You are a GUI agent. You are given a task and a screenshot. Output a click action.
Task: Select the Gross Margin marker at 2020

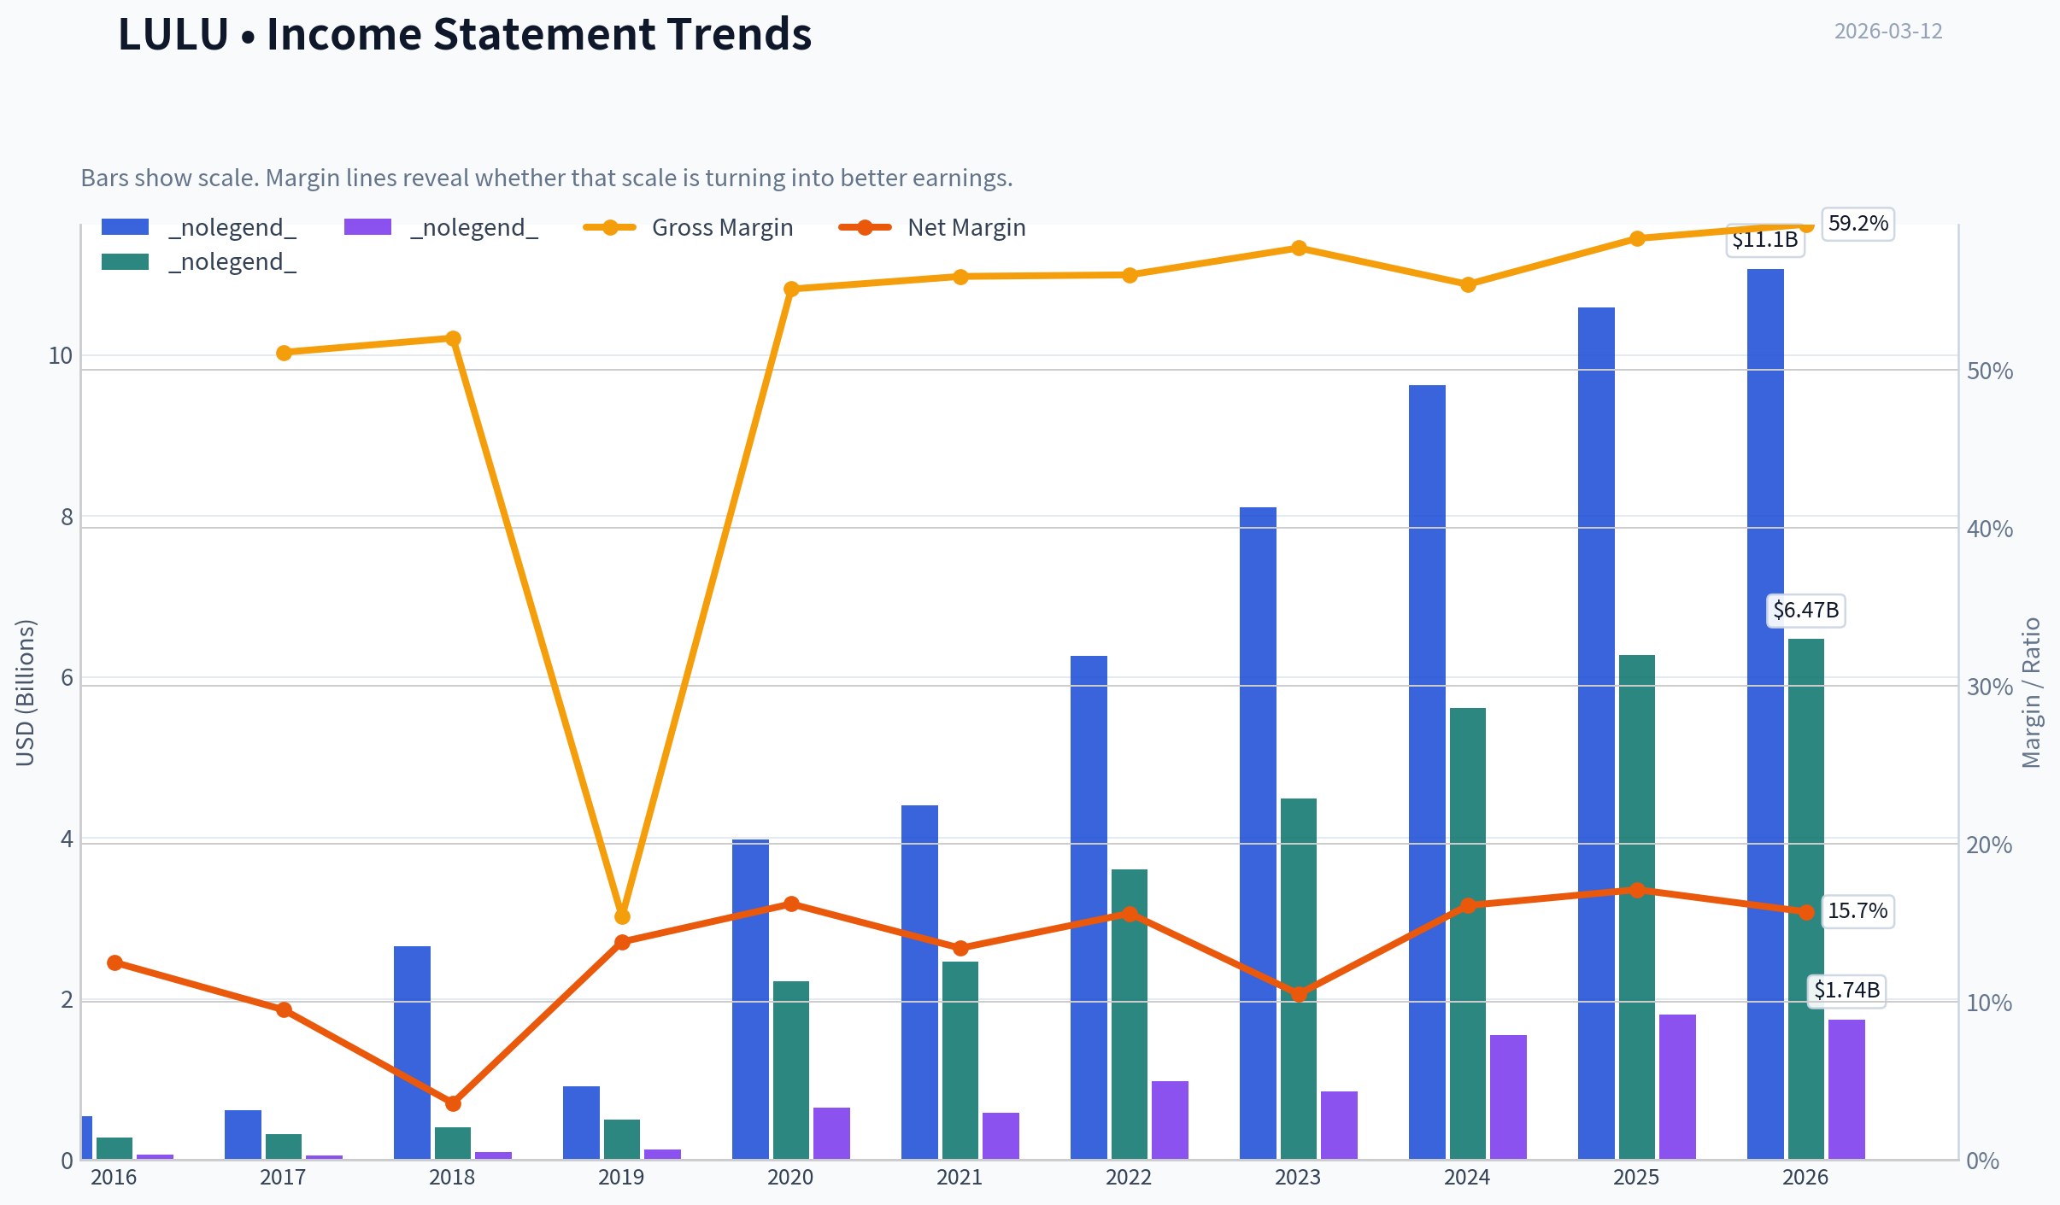tap(791, 290)
